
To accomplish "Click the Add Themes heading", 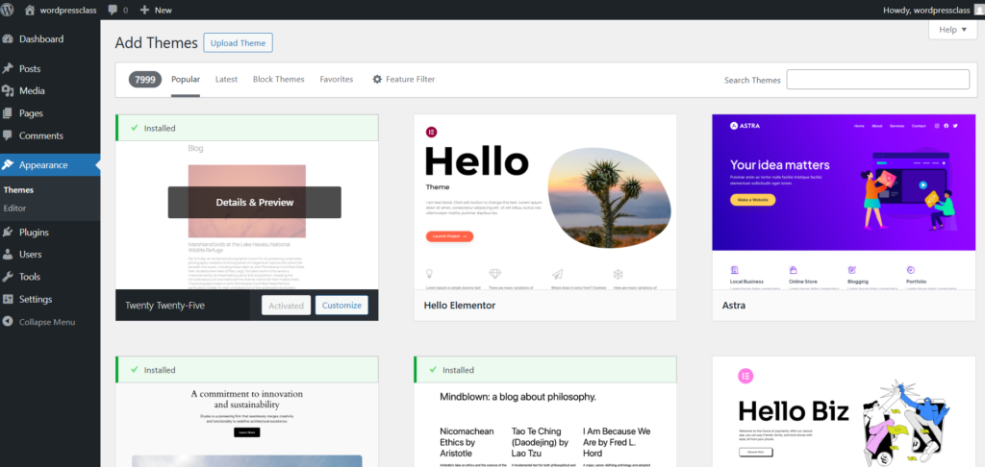I will [x=157, y=42].
